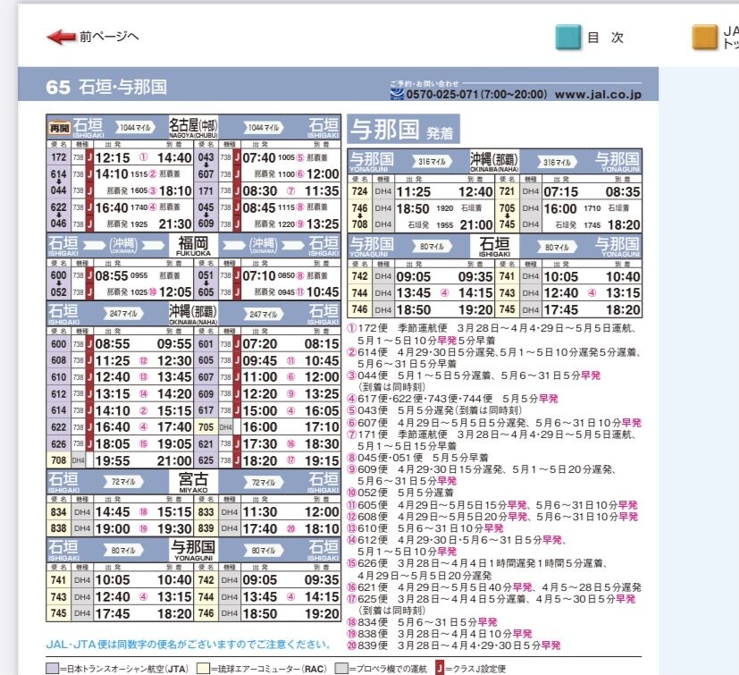Viewport: 739px width, 675px height.
Task: Click the teal 目次 square icon
Action: point(568,37)
